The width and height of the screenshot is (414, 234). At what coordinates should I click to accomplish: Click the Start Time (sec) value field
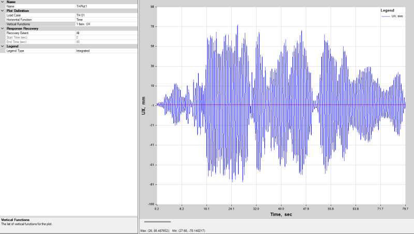tap(107, 37)
